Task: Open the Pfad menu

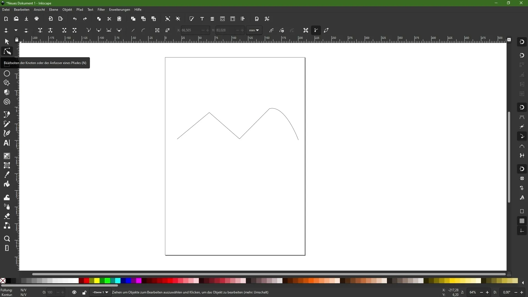Action: [x=80, y=10]
